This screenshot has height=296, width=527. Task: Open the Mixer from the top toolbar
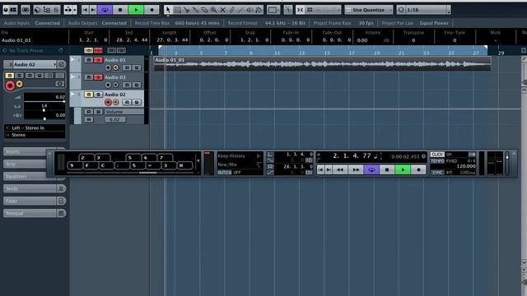(x=56, y=10)
